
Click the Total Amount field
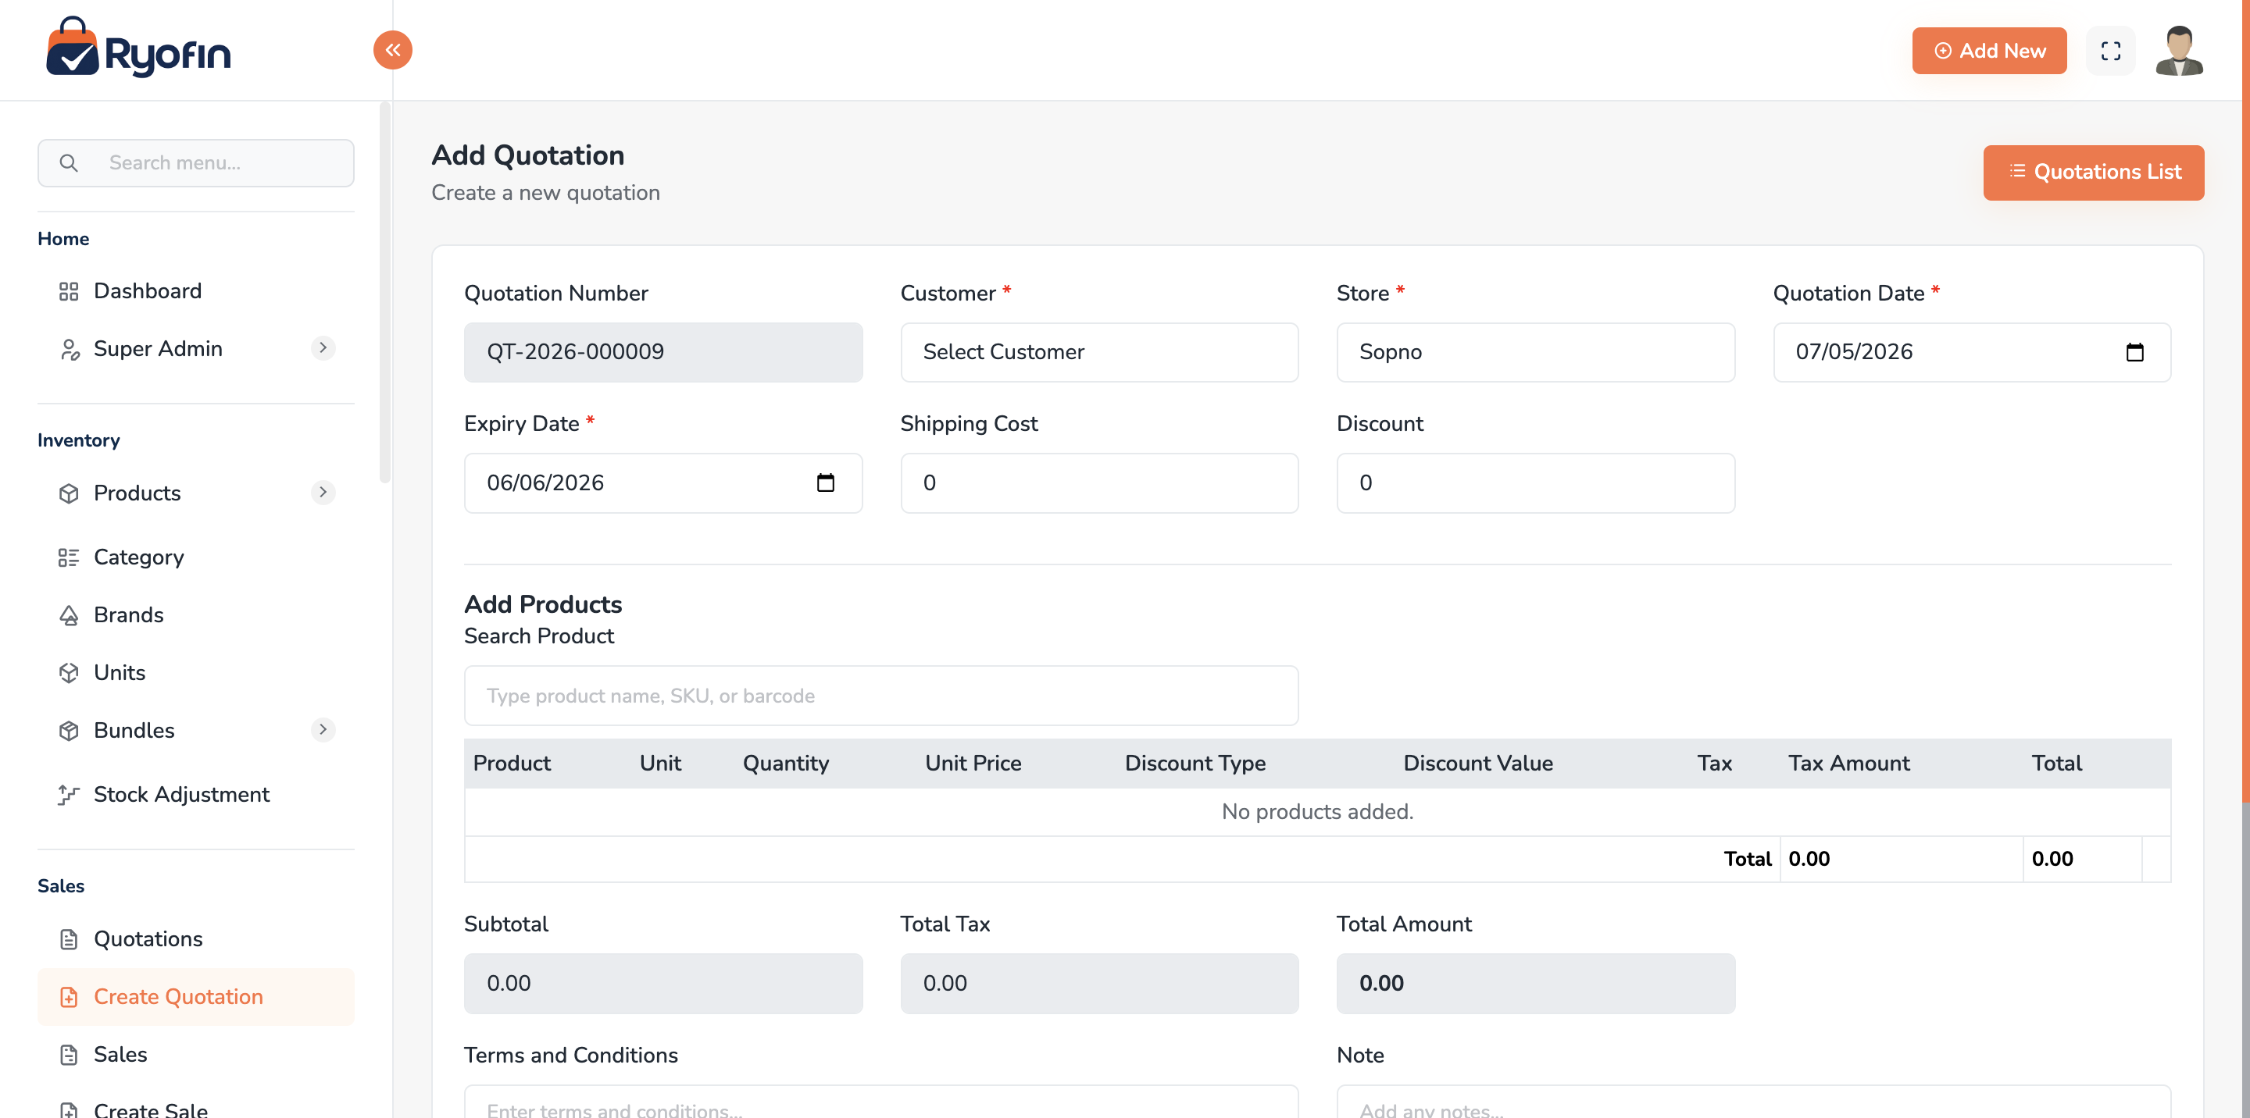point(1534,983)
